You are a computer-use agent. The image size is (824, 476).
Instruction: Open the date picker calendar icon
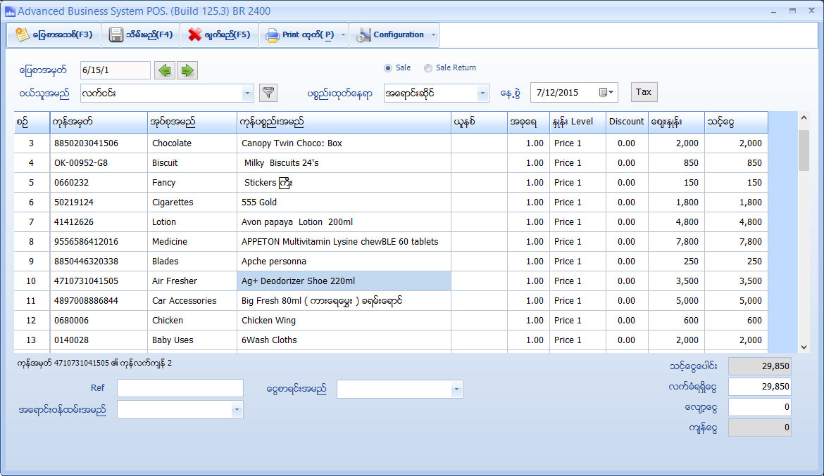click(606, 92)
